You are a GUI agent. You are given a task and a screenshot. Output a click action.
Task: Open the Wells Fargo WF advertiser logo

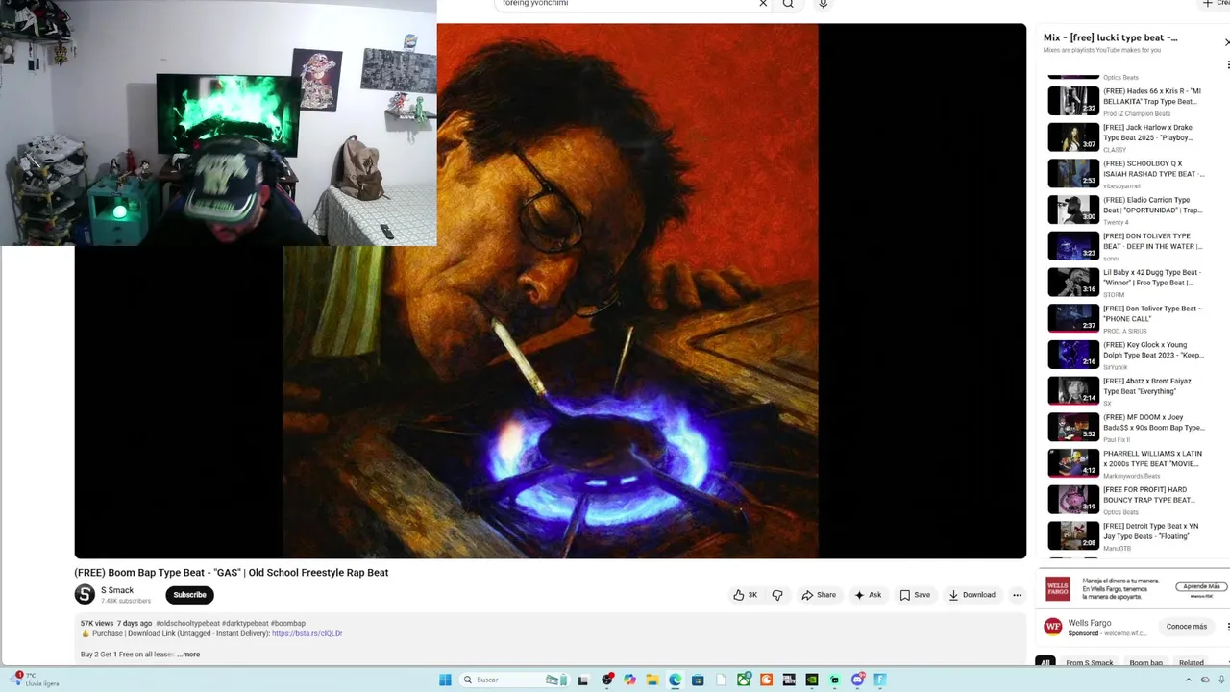coord(1053,627)
